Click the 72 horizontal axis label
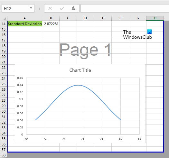Screen dimensions: 169x158 45,139
